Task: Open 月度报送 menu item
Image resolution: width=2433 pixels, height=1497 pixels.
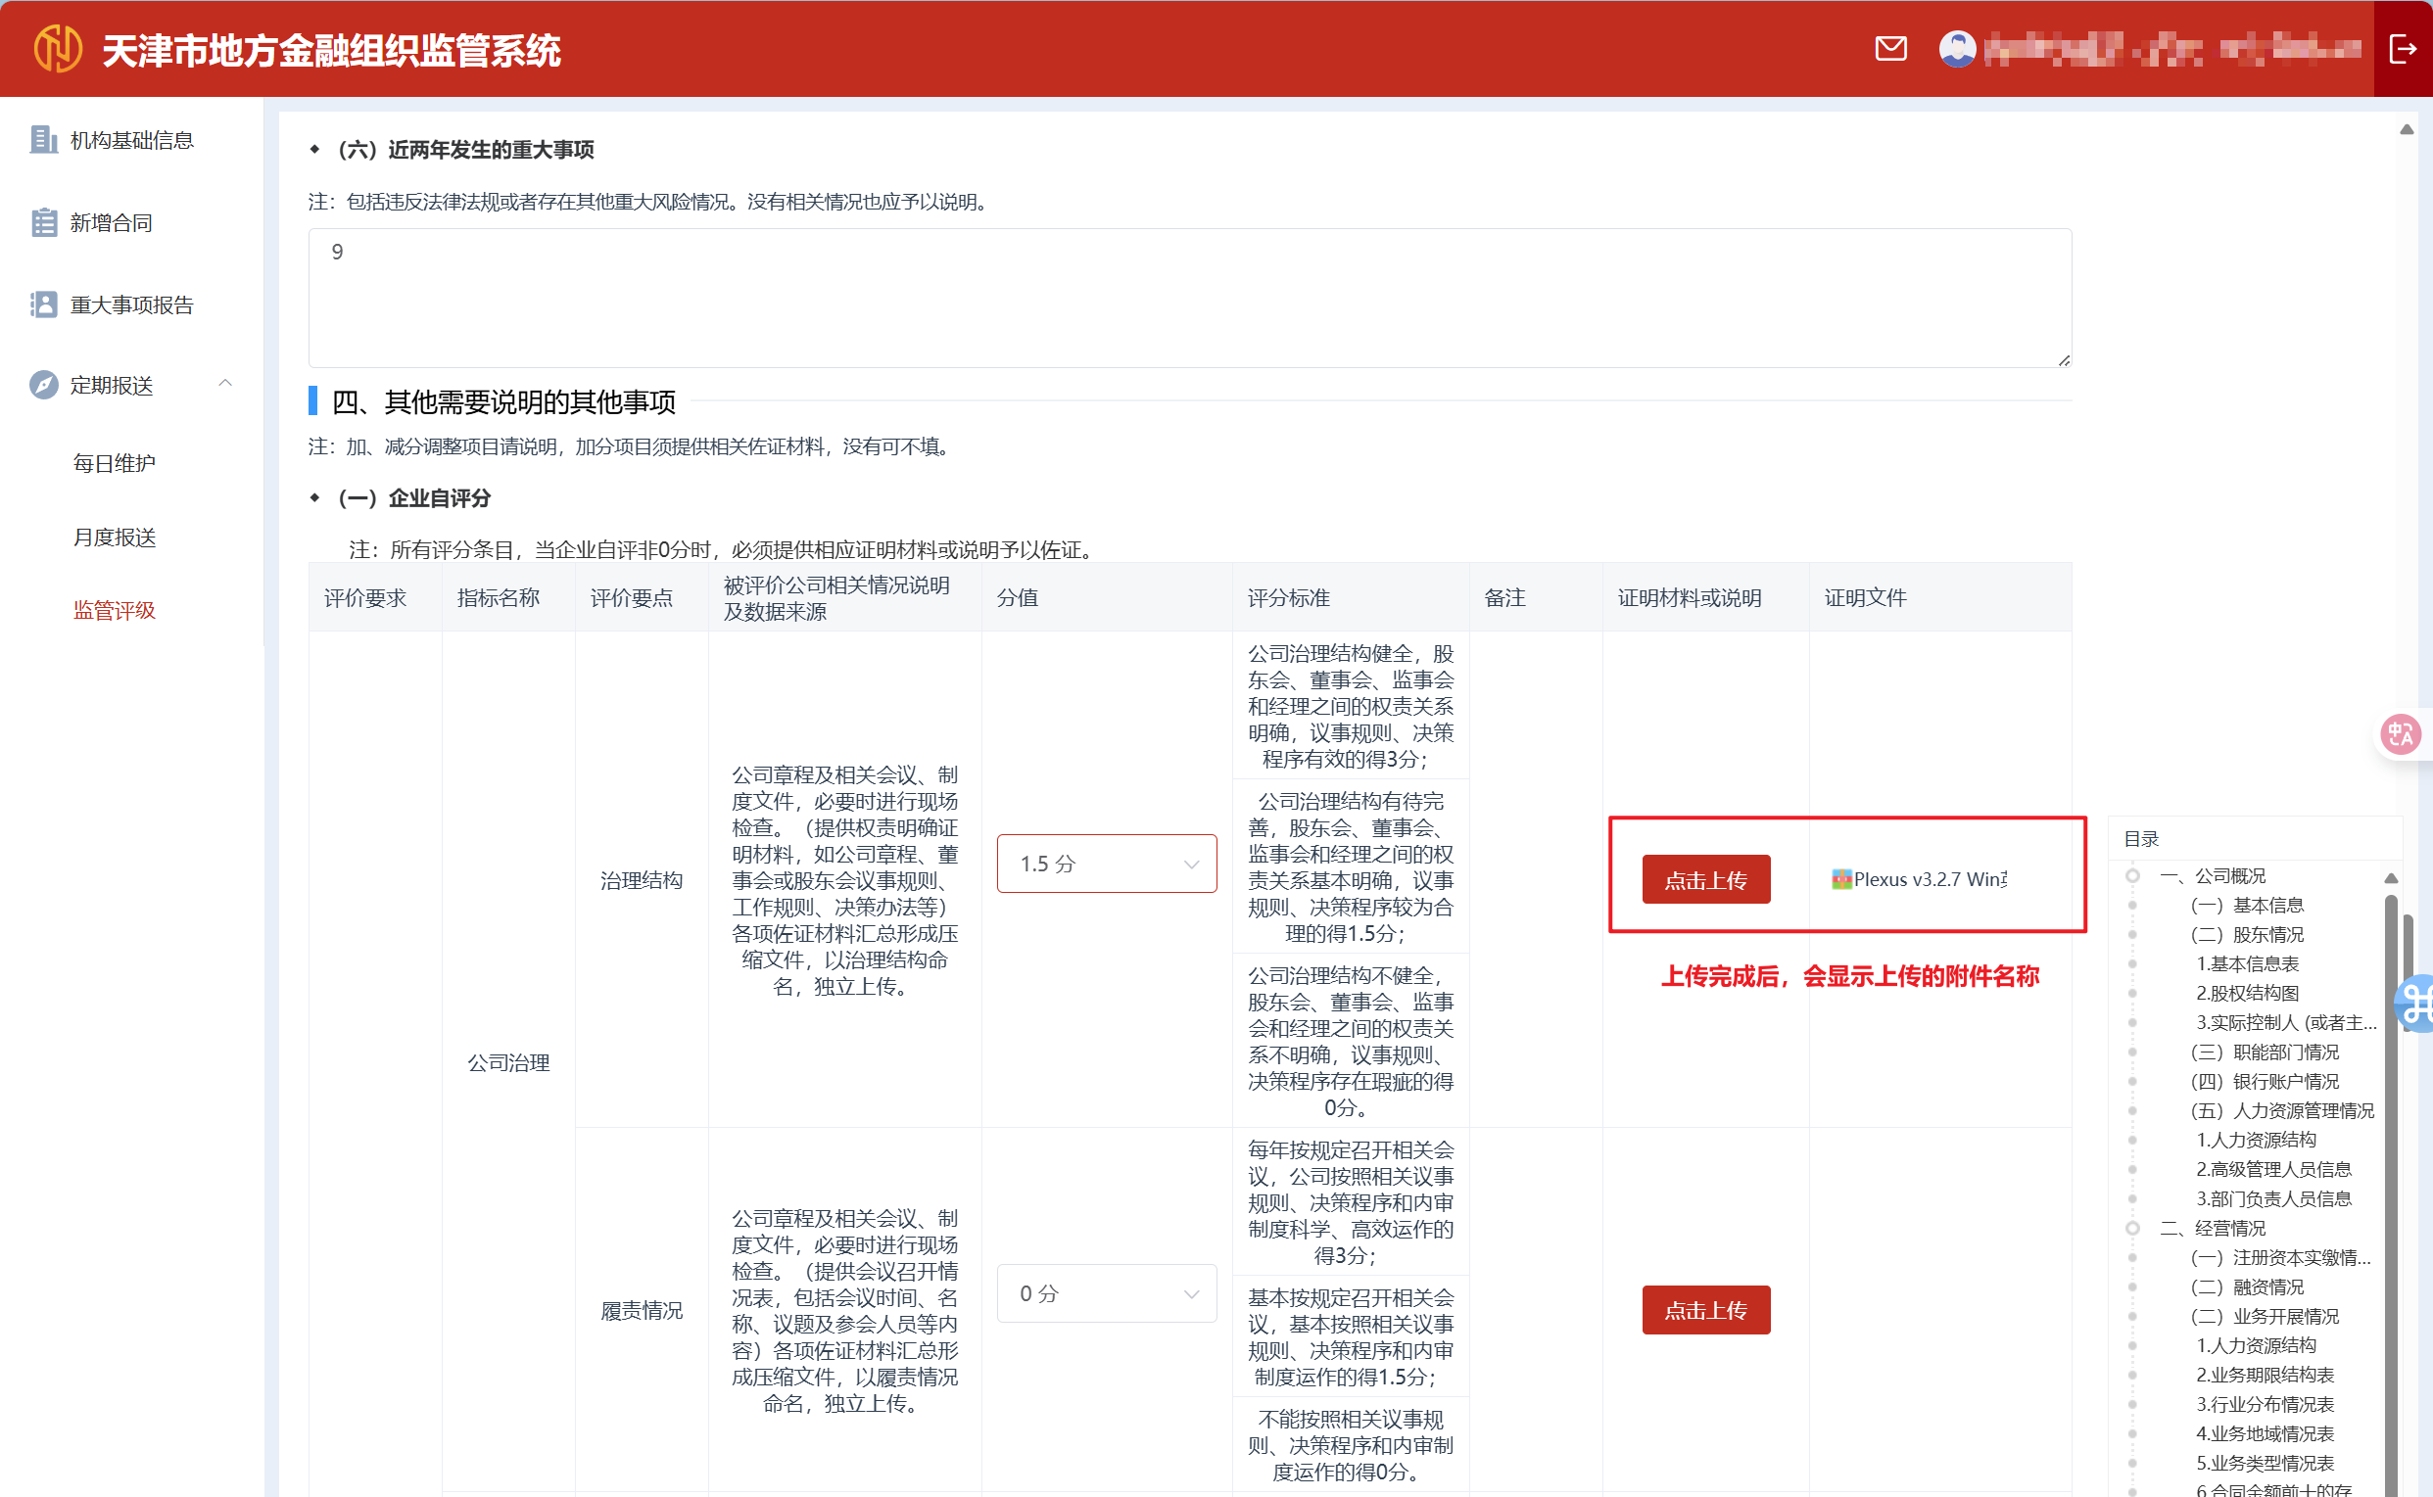Action: point(115,537)
